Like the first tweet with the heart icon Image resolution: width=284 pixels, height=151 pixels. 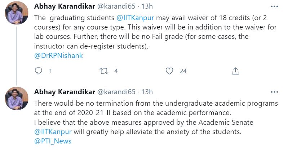(169, 71)
